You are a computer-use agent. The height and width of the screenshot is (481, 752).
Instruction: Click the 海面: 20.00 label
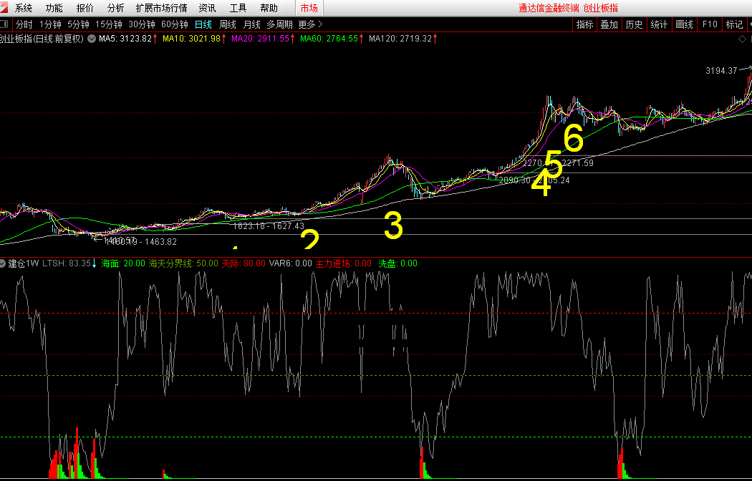click(122, 263)
